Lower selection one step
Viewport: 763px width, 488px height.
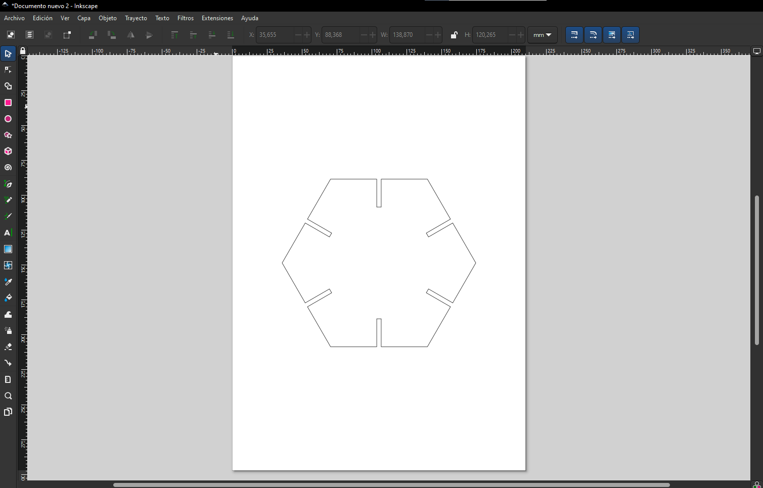[212, 35]
